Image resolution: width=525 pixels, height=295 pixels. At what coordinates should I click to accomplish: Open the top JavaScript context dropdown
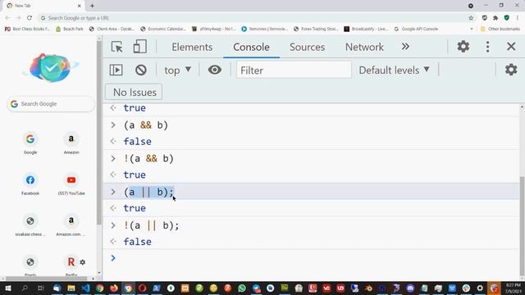click(x=177, y=70)
